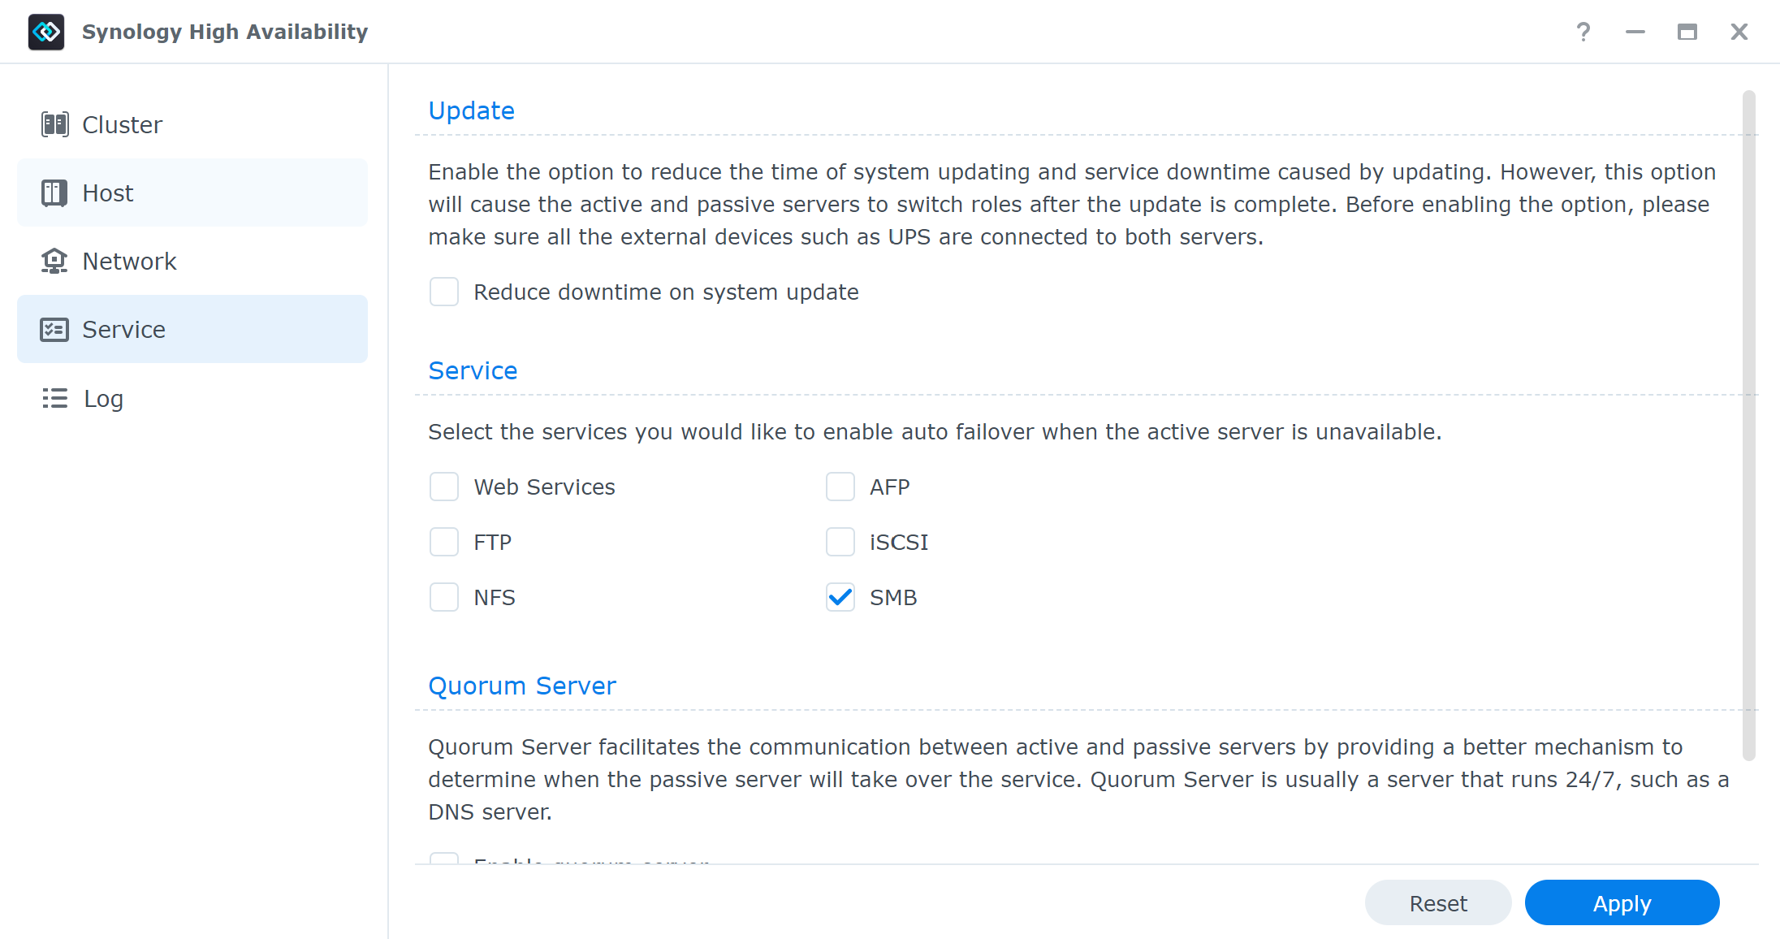The height and width of the screenshot is (939, 1780).
Task: Open help via the question mark icon
Action: pos(1583,32)
